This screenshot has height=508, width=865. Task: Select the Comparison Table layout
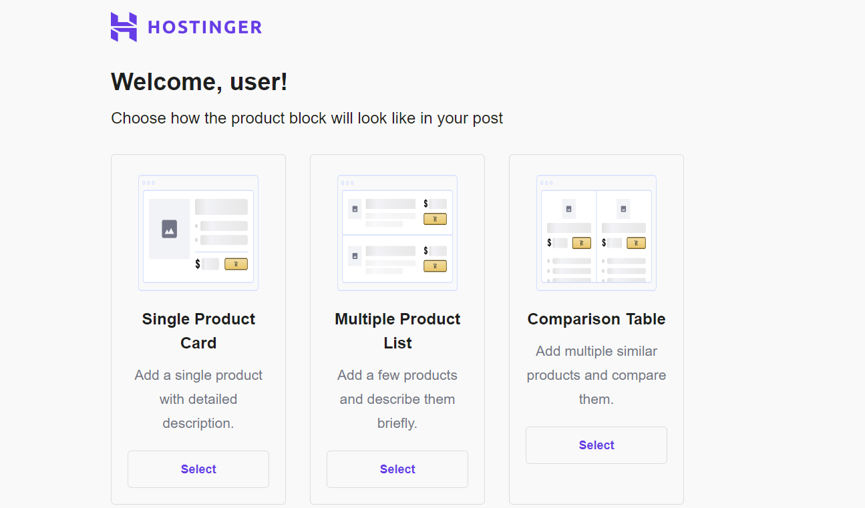(x=596, y=445)
